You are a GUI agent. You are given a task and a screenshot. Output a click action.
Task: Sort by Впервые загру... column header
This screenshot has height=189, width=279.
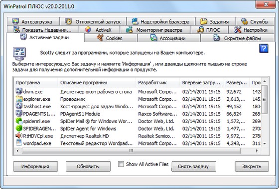(x=202, y=82)
